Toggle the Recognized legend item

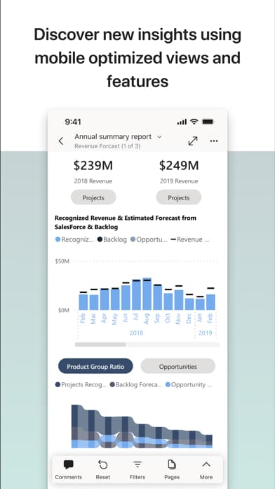[x=74, y=240]
